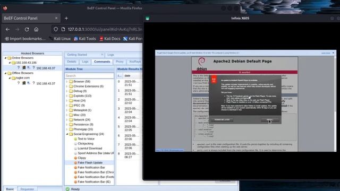Switch to Requester tab at bottom
Viewport: 340px width, 191px height.
(27, 189)
